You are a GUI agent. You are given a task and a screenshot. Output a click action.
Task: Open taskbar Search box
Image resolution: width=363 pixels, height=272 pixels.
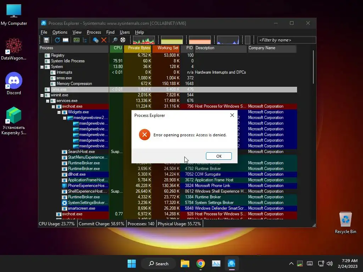coord(158,263)
